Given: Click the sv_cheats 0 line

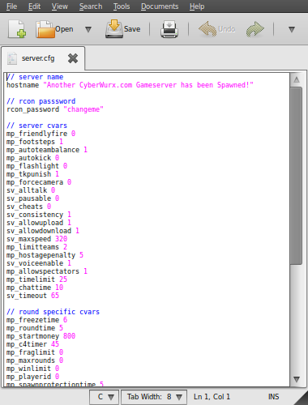Looking at the screenshot, I should (28, 207).
